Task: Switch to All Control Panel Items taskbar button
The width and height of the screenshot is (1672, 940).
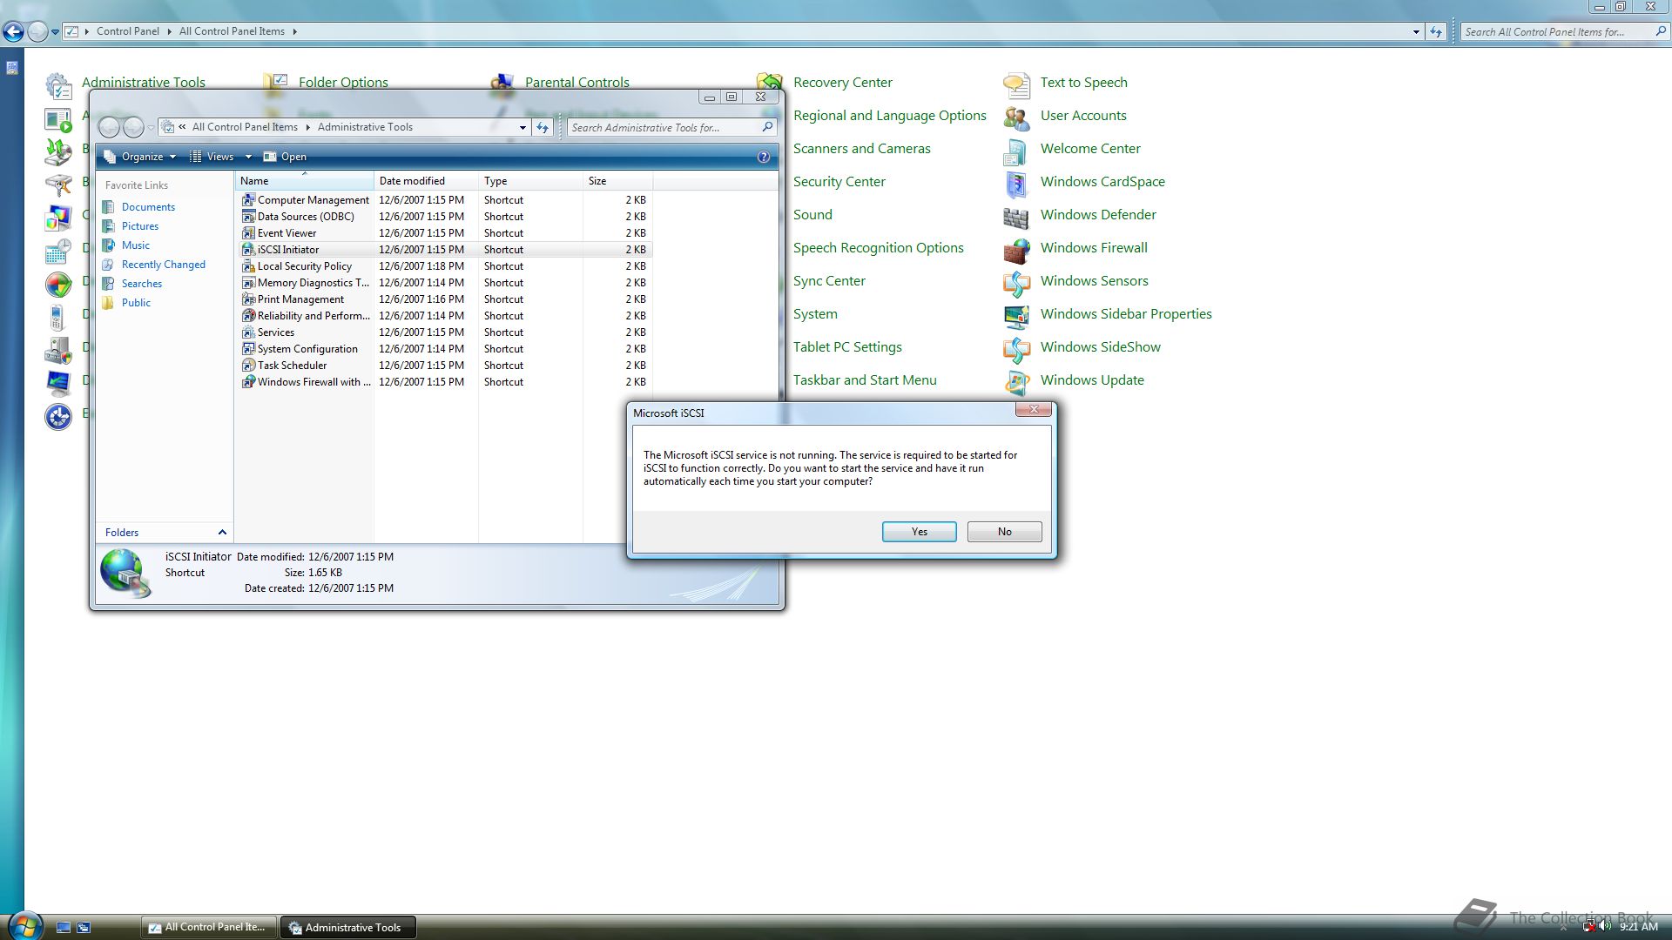Action: (209, 928)
